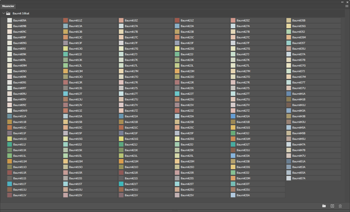Select the Baumit53A swatch row
Viewport: 350px width, 212px height.
click(x=313, y=167)
